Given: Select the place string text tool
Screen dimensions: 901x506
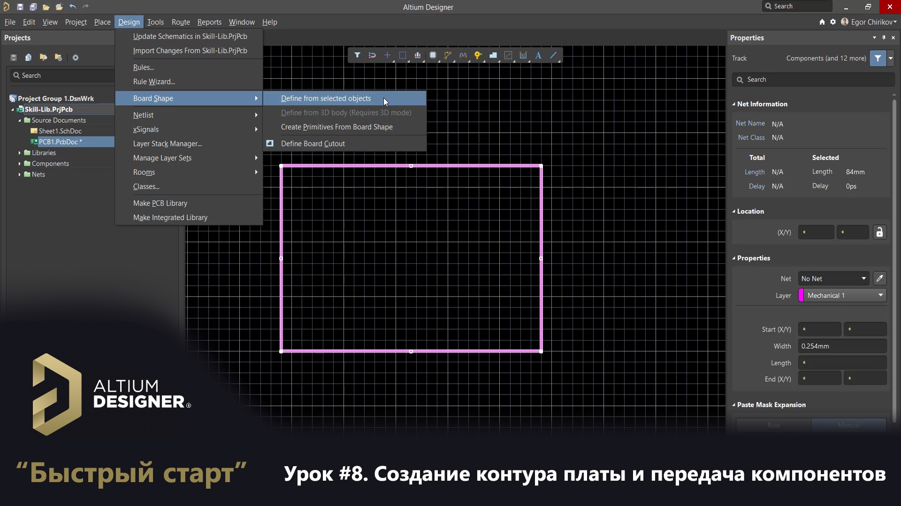Looking at the screenshot, I should pos(538,55).
